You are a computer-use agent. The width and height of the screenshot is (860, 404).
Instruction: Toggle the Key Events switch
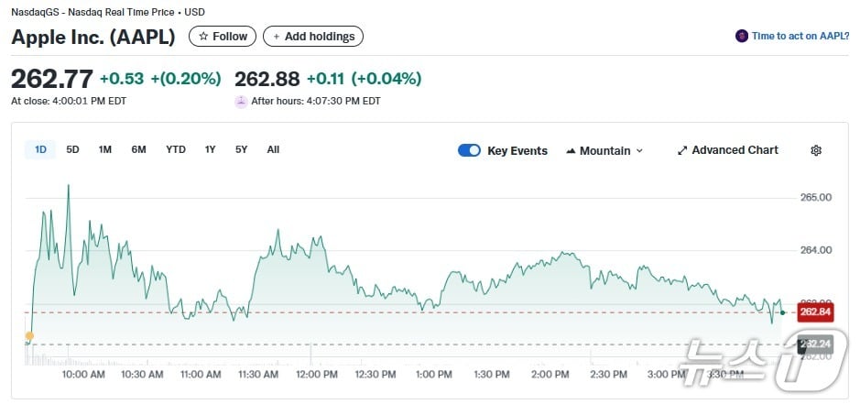click(x=469, y=150)
